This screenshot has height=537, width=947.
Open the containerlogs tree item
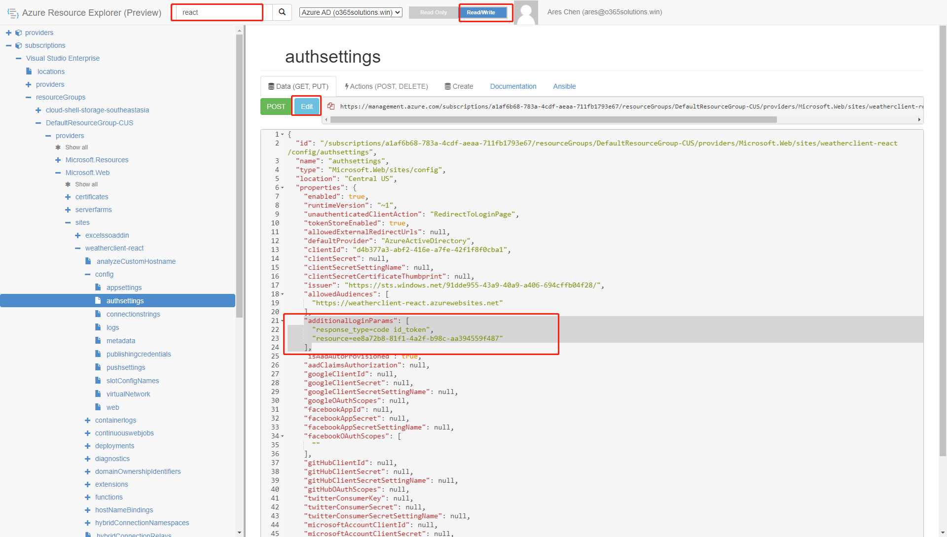(115, 420)
